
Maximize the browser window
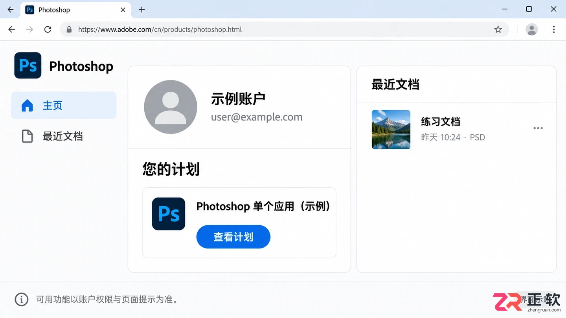[529, 9]
